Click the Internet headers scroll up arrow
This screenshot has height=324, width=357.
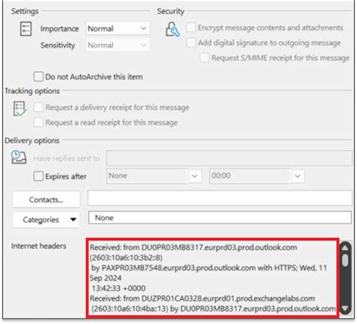click(345, 248)
